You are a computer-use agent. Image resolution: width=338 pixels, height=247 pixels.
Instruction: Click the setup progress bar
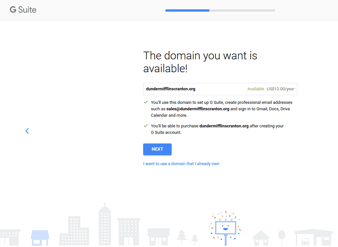tap(220, 10)
